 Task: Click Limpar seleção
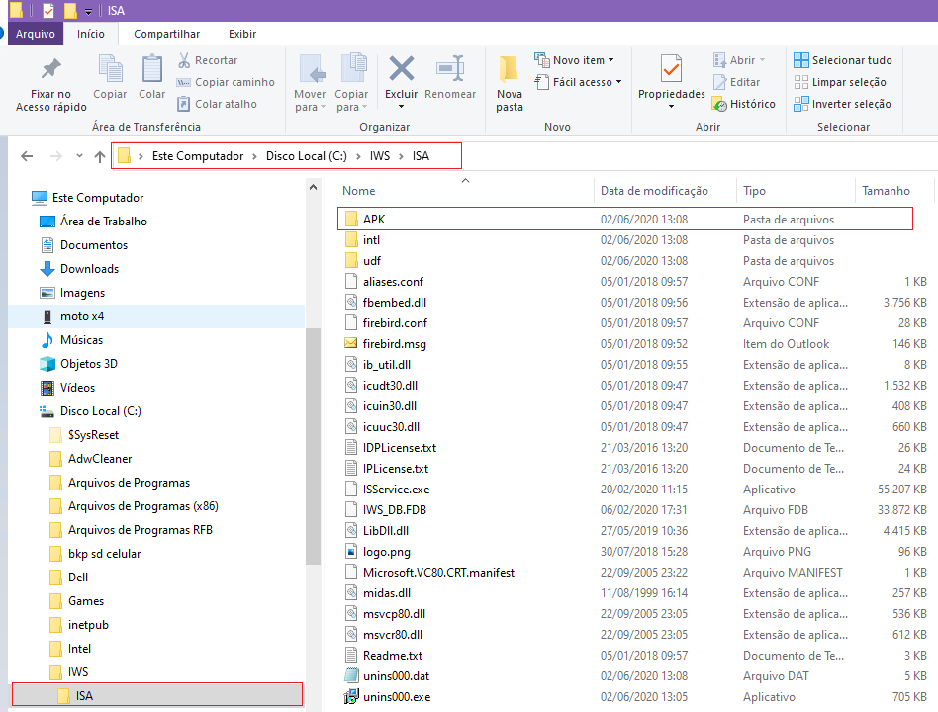click(839, 82)
